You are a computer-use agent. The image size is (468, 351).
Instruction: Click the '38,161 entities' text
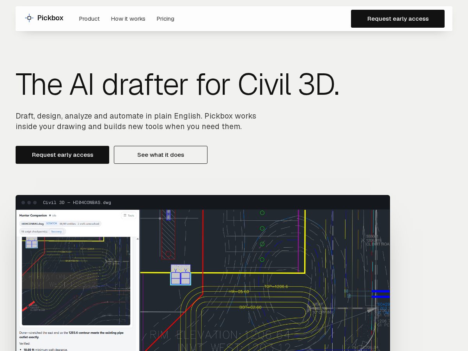pos(67,223)
